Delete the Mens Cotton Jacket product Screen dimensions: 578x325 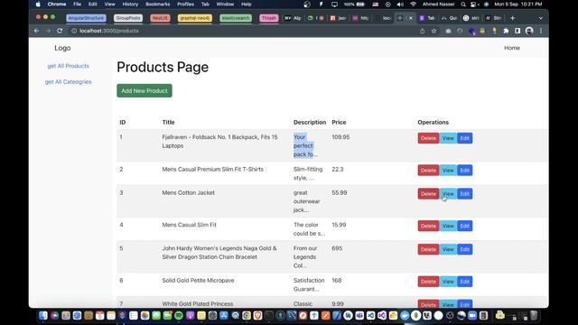point(428,194)
